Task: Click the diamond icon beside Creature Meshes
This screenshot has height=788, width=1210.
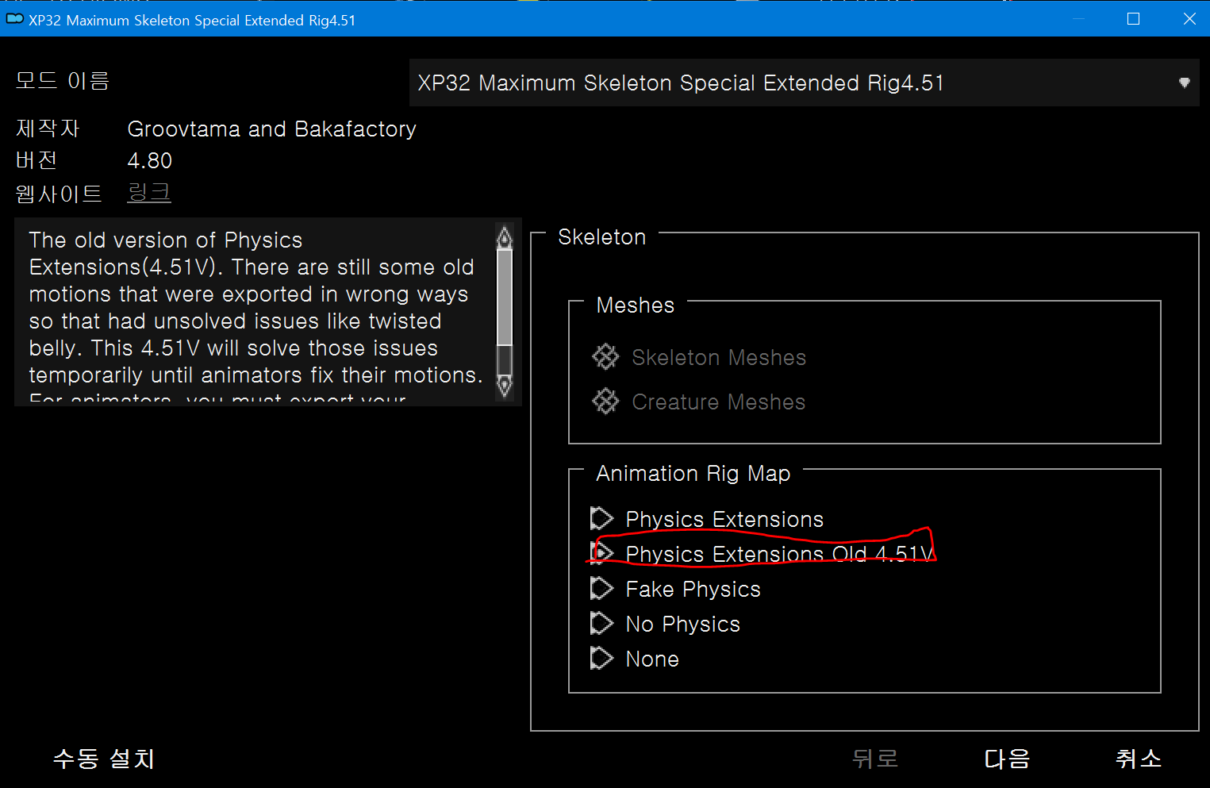Action: pyautogui.click(x=605, y=401)
